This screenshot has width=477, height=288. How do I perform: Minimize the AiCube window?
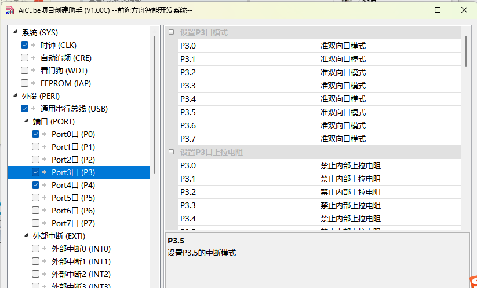412,10
